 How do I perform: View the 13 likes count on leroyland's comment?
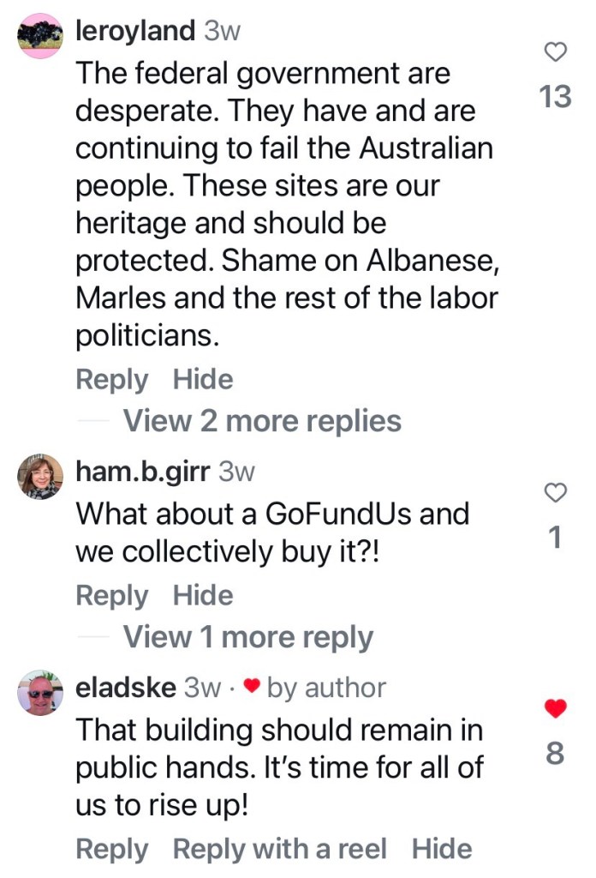[x=556, y=98]
